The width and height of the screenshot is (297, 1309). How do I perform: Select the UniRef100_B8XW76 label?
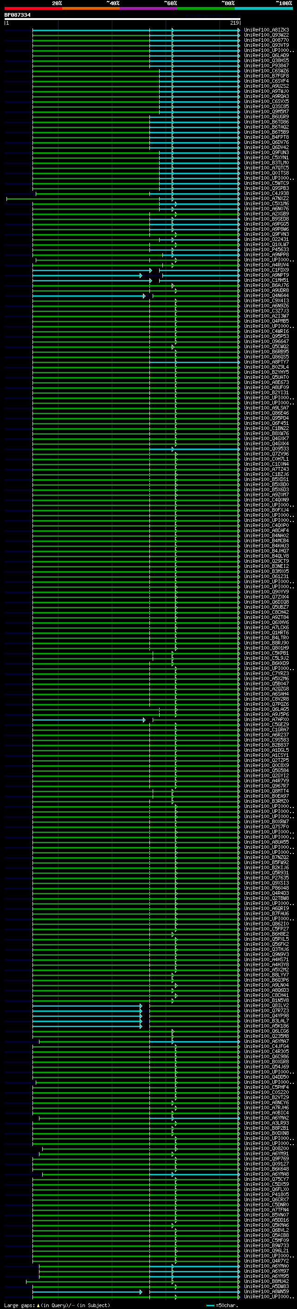tap(266, 433)
